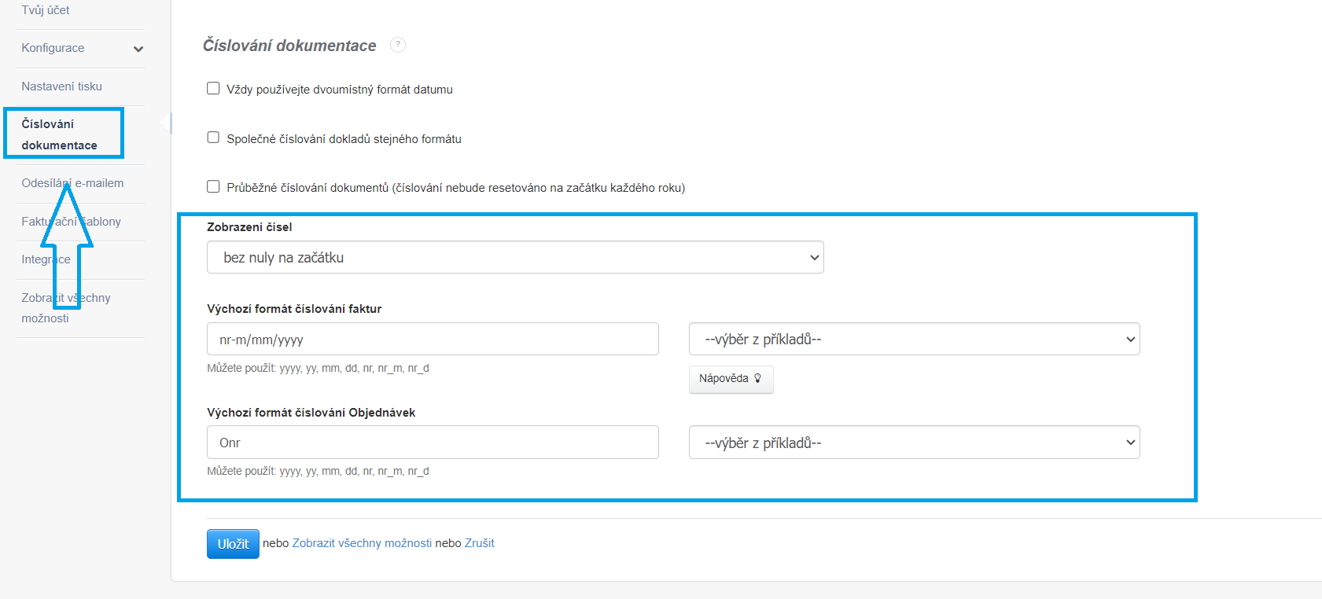Viewport: 1322px width, 599px height.
Task: Click the order numbering format field
Action: click(x=433, y=443)
